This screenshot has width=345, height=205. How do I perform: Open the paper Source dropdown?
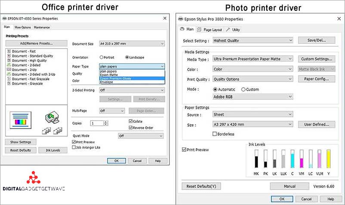tap(253, 114)
